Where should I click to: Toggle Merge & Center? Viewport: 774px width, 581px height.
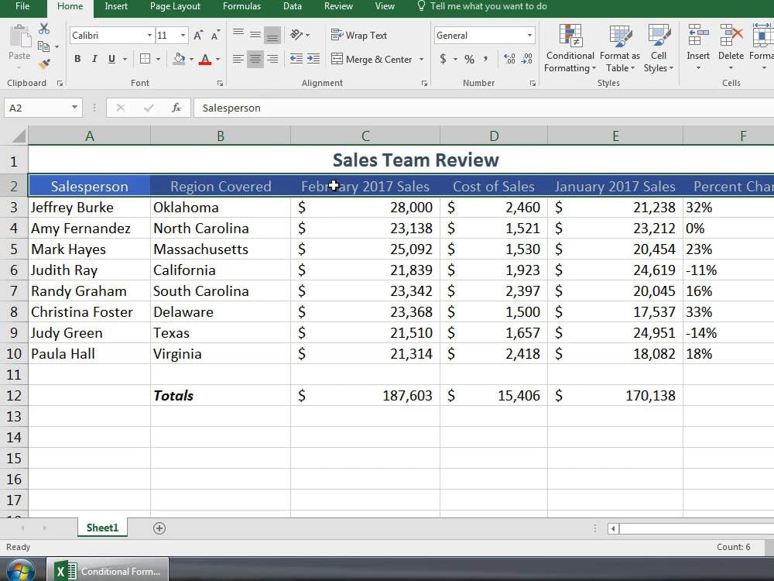(372, 59)
